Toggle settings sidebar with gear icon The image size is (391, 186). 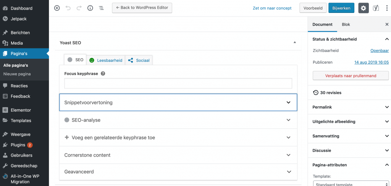364,8
